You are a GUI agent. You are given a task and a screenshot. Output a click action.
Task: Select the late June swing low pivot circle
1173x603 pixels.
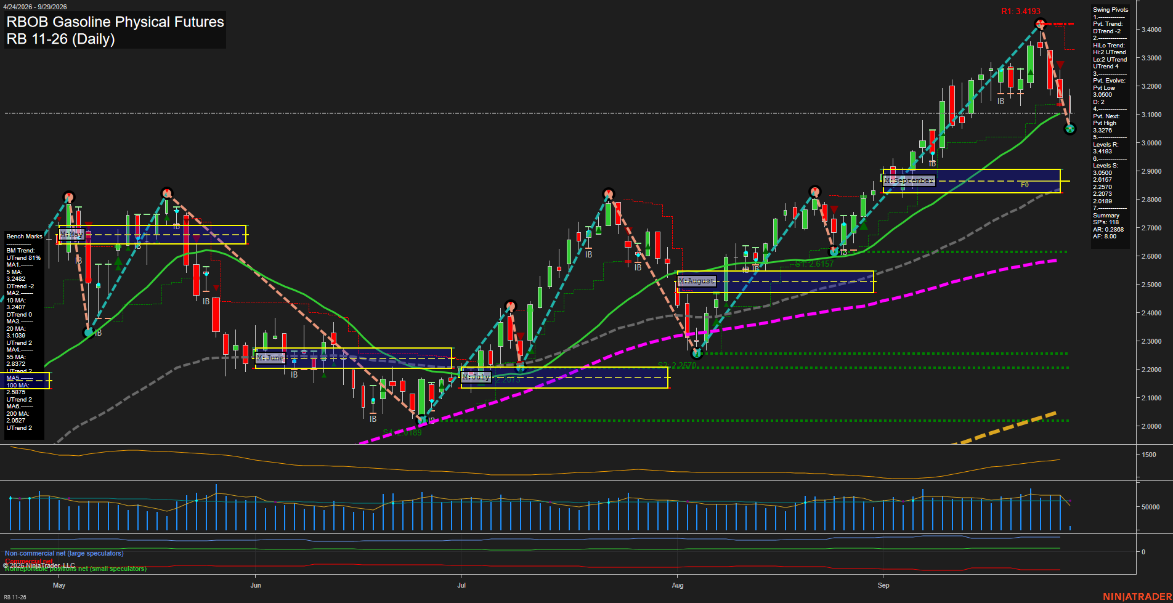[422, 420]
